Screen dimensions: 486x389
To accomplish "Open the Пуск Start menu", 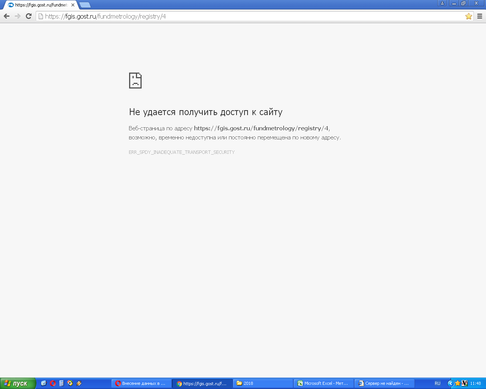I will coord(17,383).
